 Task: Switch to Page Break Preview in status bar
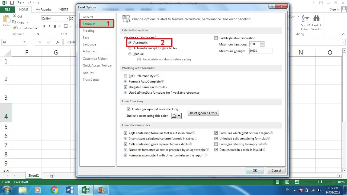coord(297,182)
